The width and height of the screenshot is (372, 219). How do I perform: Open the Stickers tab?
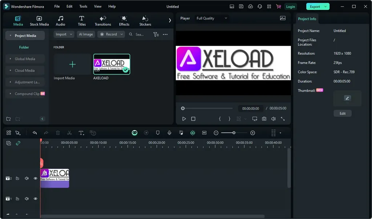pyautogui.click(x=145, y=21)
